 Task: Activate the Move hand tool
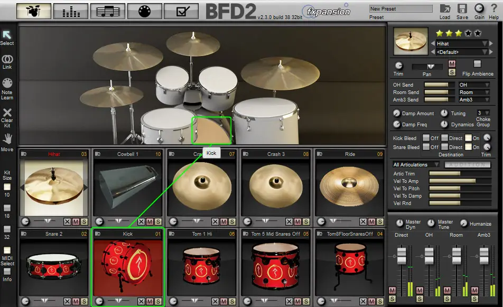coord(7,139)
